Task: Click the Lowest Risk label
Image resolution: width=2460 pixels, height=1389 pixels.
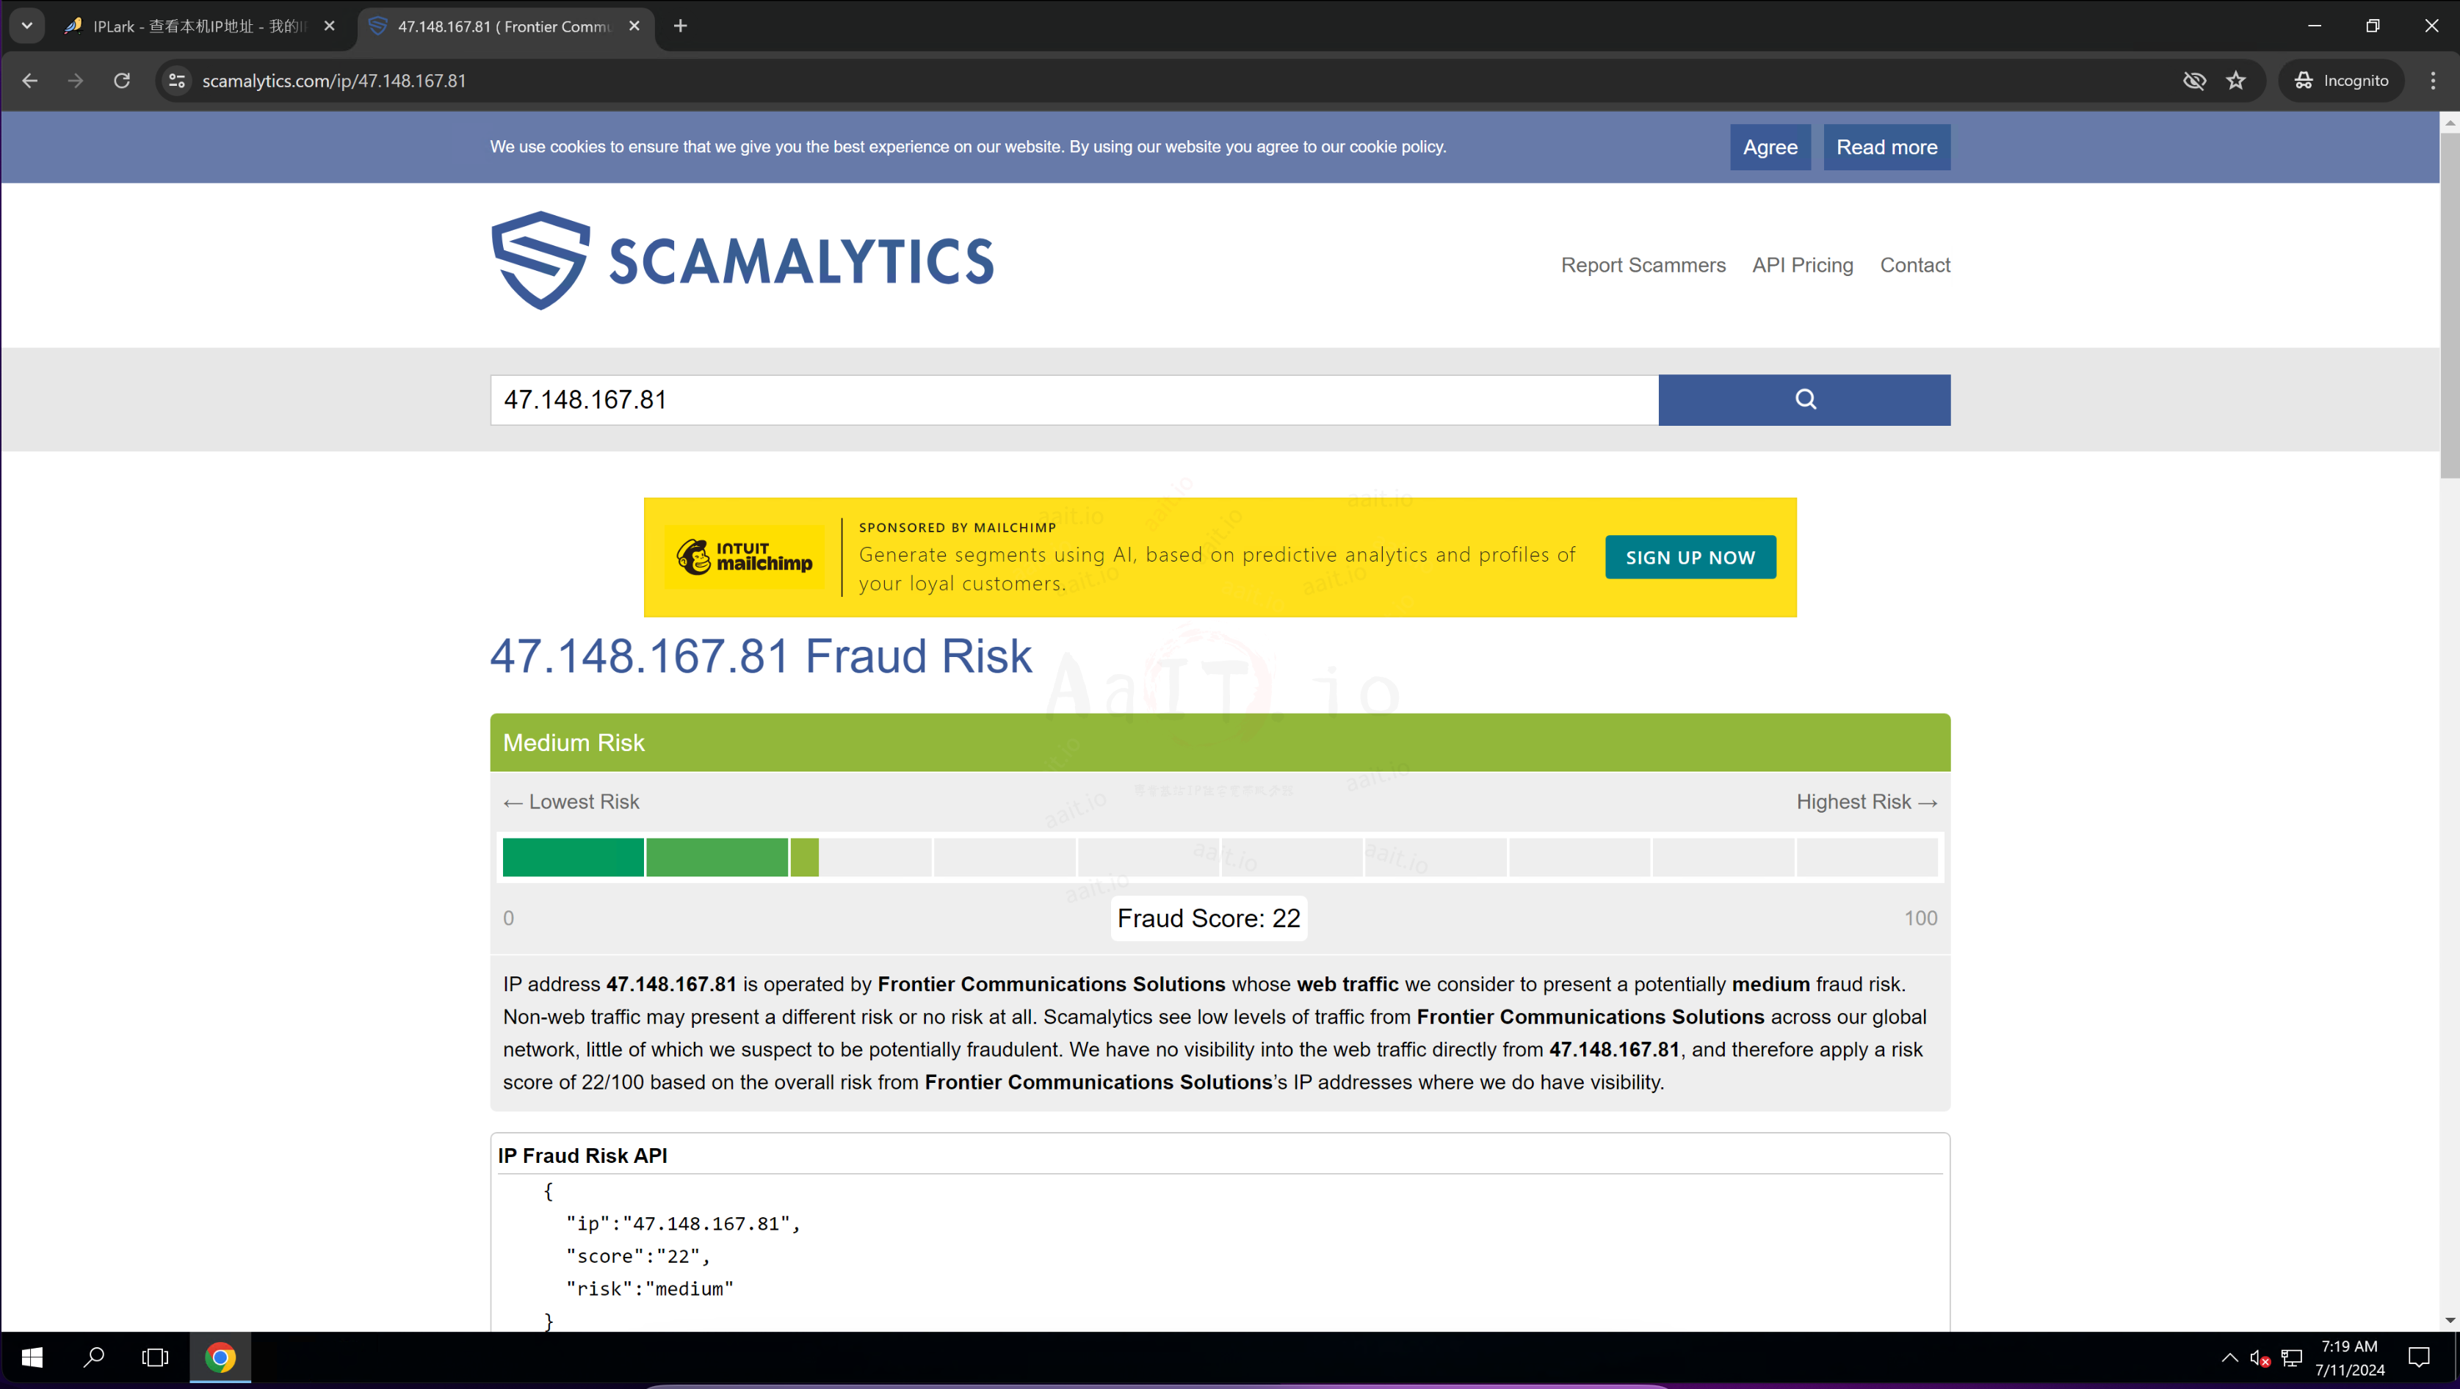Action: tap(571, 802)
